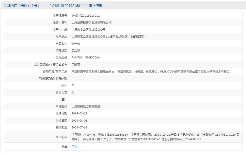Viewport: 246px width, 153px height.
Task: Select approval department 上海市药品监督管理局
Action: tap(86, 107)
